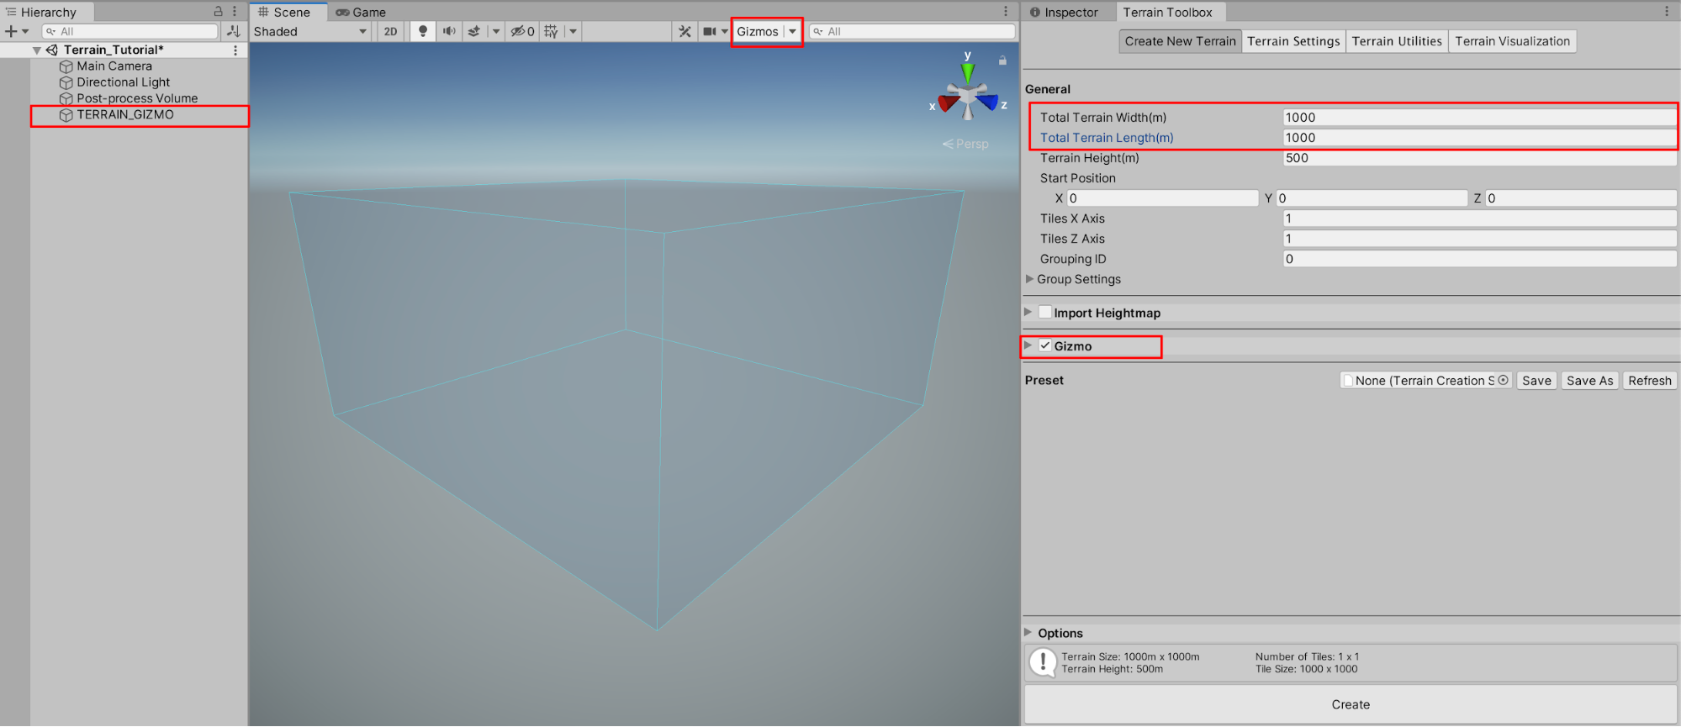Uncheck the Gizmo checkbox
Screen dimensions: 1681x727
1045,345
